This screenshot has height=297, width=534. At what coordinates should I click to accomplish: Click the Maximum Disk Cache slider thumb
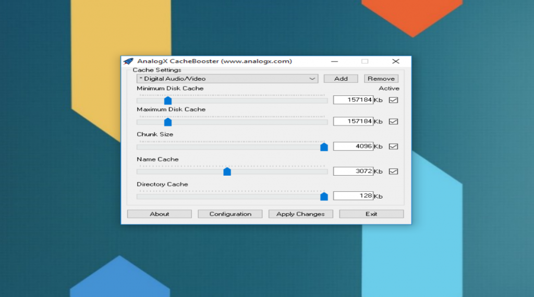click(x=168, y=122)
